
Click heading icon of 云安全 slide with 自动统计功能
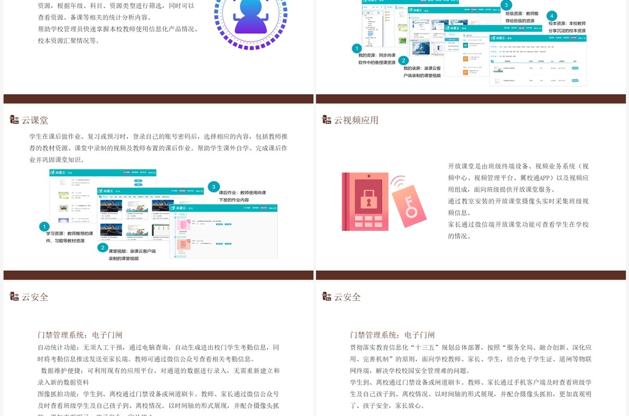tap(15, 296)
